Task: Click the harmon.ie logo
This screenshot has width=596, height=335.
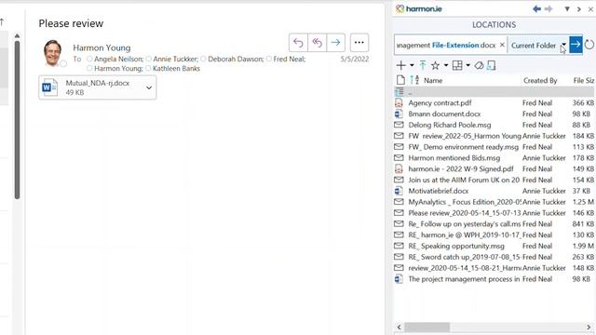Action: pos(419,8)
